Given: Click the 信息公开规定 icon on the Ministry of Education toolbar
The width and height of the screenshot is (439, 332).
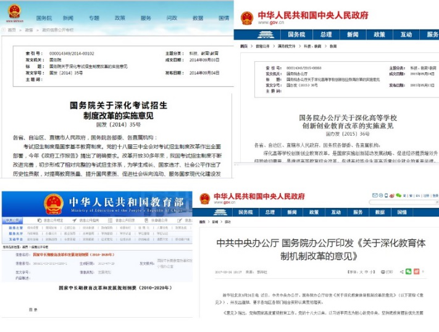Looking at the screenshot, I should pos(40,220).
